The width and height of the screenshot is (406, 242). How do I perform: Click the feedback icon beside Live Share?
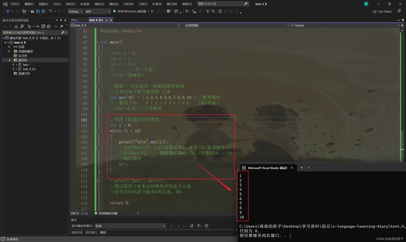pos(399,11)
